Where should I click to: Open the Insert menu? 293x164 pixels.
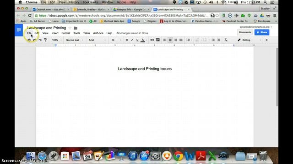coord(55,33)
